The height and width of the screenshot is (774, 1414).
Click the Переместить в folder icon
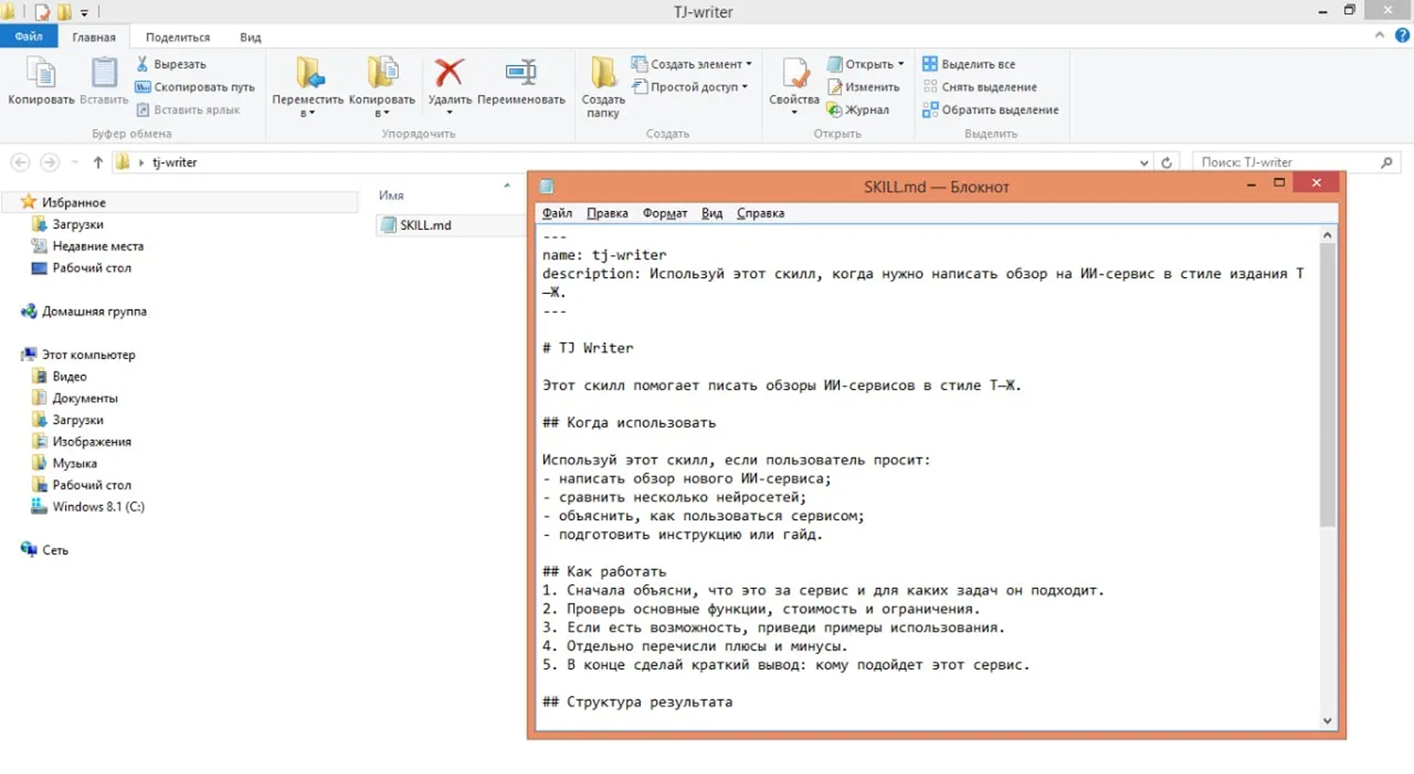tap(308, 73)
